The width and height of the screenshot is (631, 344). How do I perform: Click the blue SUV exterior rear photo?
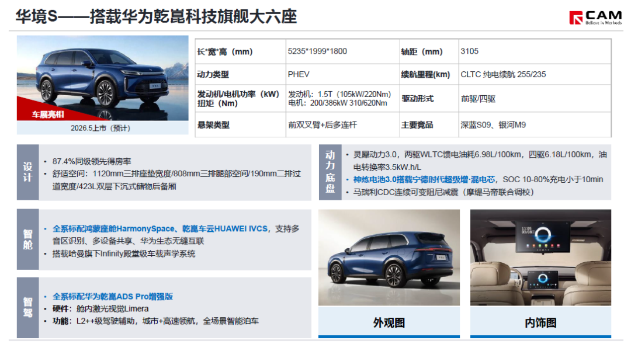[389, 257]
